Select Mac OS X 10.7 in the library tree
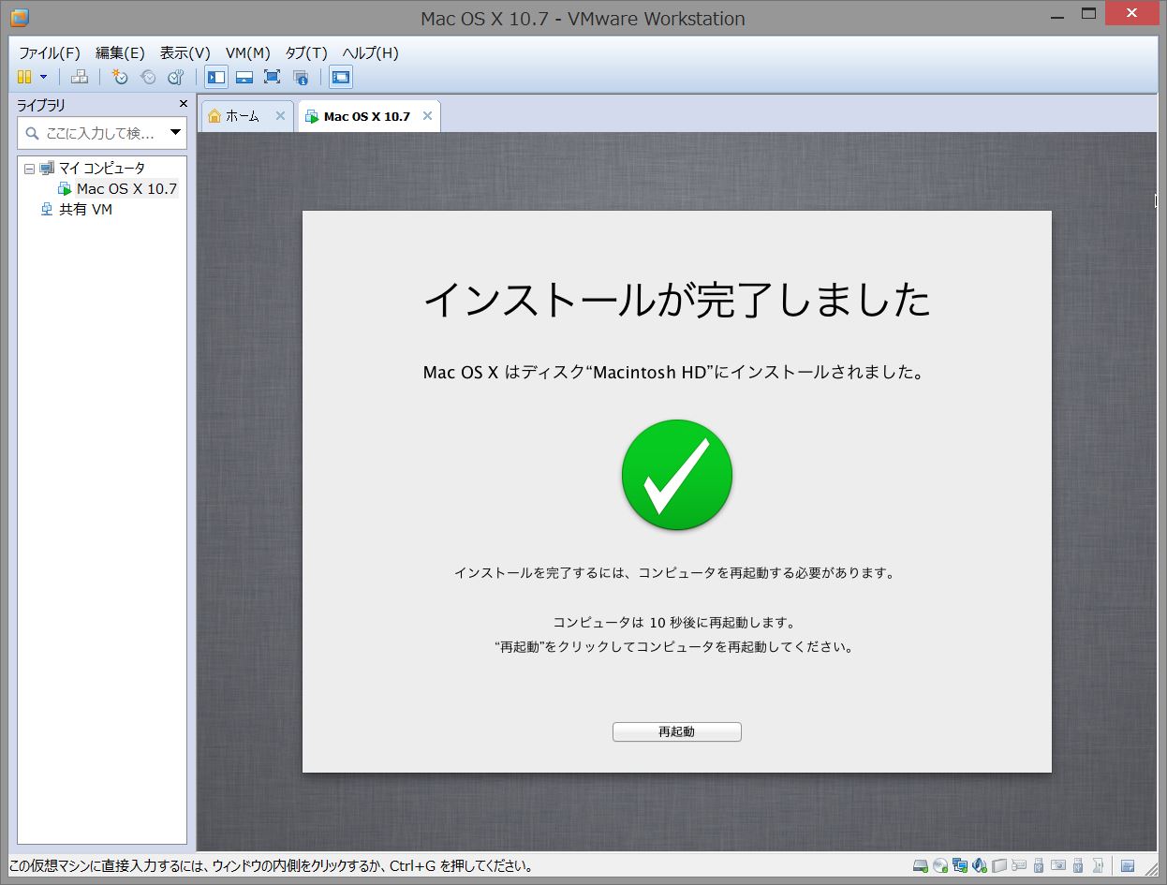The height and width of the screenshot is (885, 1167). click(126, 188)
